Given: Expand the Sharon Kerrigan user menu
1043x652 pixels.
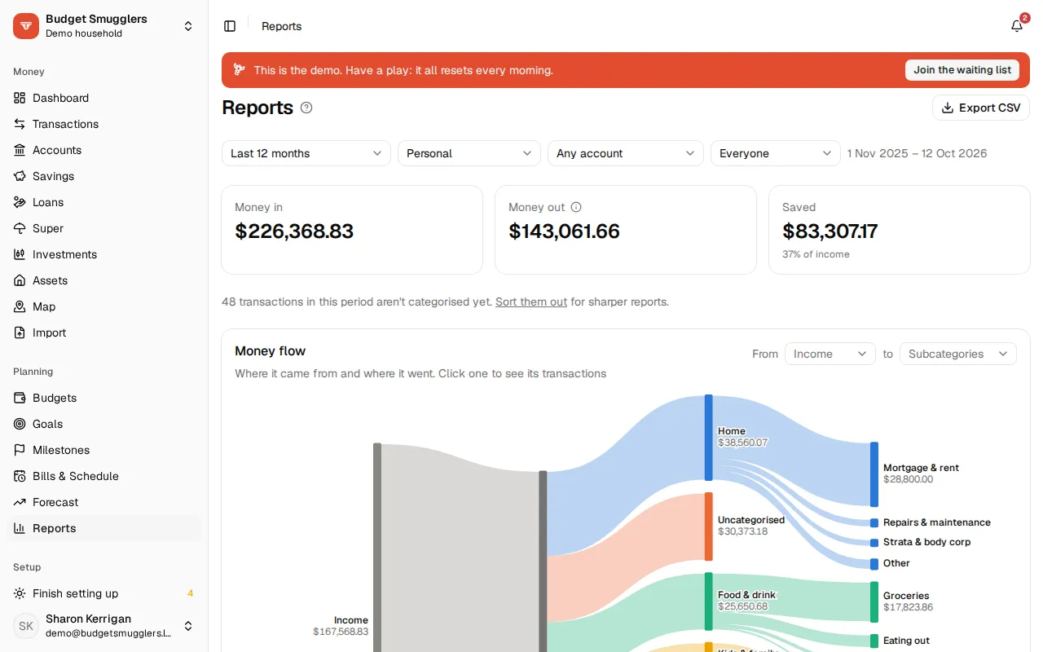Looking at the screenshot, I should click(x=104, y=626).
